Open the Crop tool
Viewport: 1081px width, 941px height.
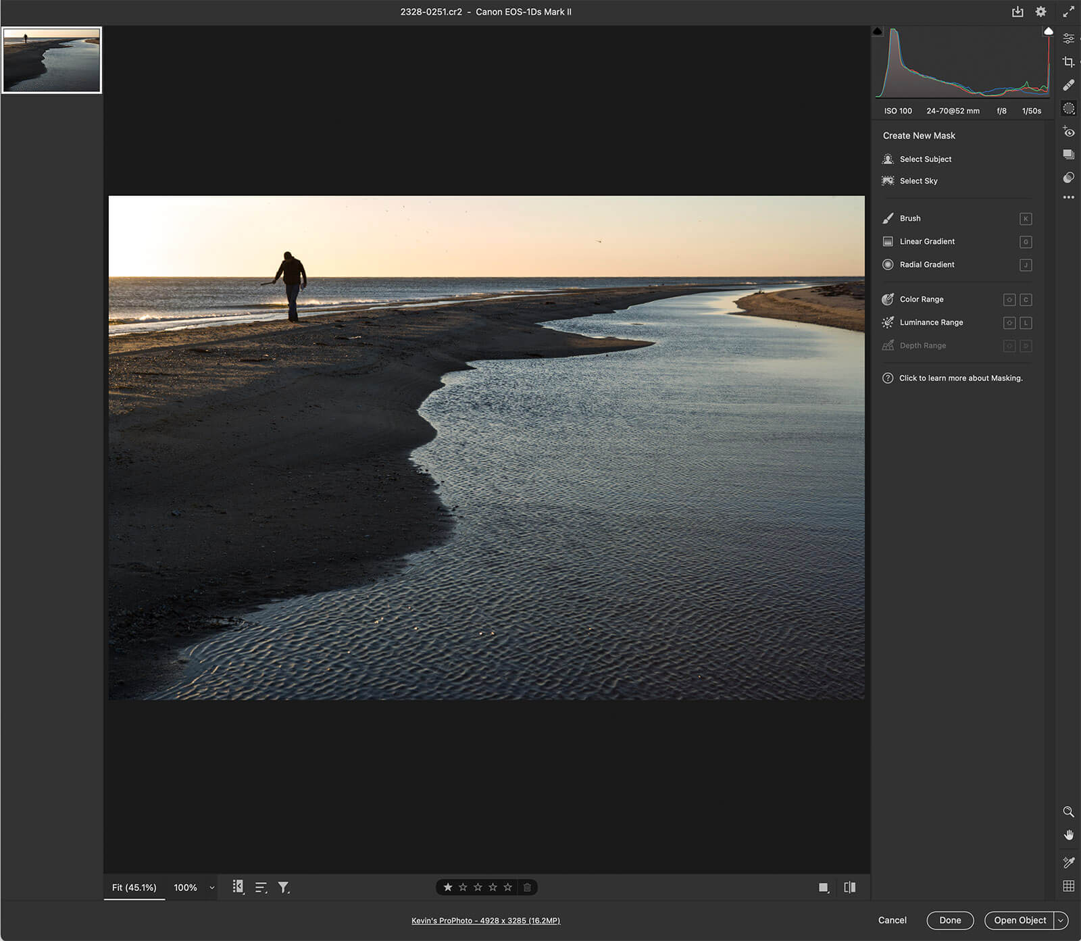(x=1069, y=62)
